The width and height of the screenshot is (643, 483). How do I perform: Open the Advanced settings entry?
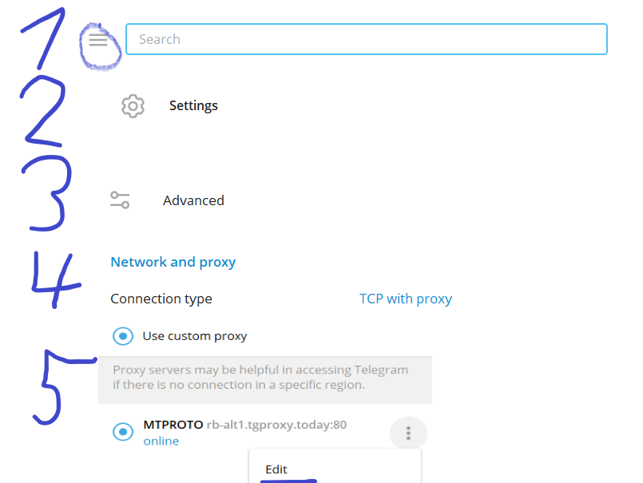(193, 200)
